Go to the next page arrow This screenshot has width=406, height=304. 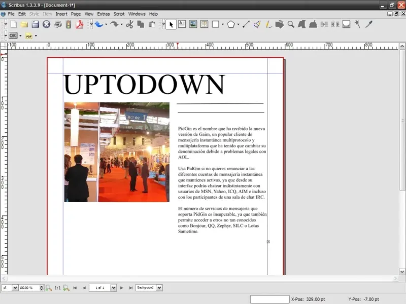[121, 288]
